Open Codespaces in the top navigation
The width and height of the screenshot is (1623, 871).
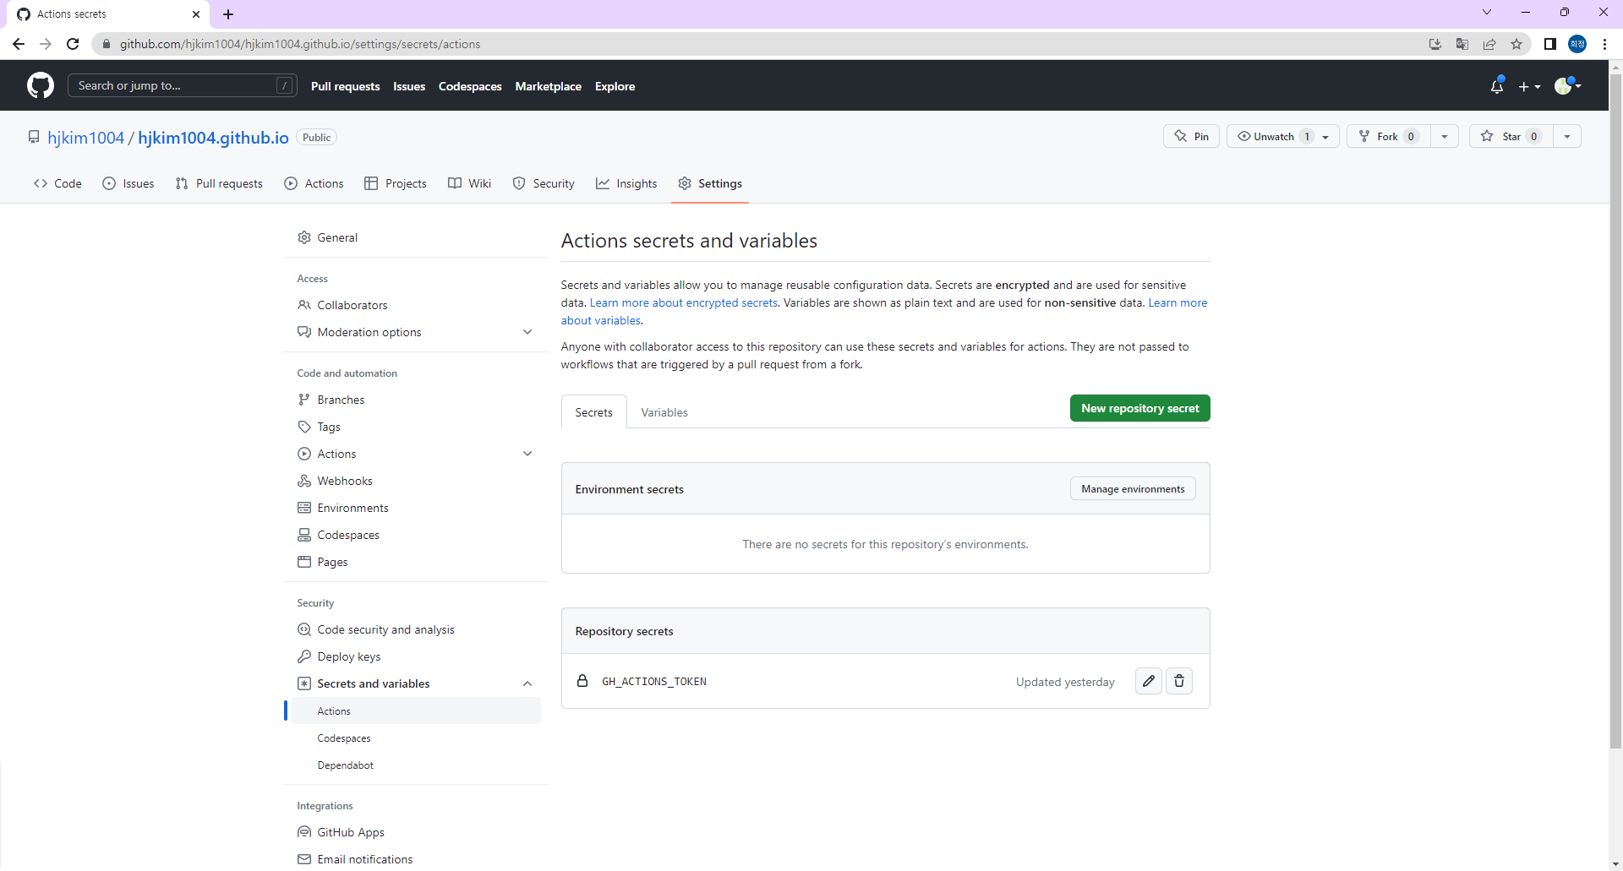470,86
